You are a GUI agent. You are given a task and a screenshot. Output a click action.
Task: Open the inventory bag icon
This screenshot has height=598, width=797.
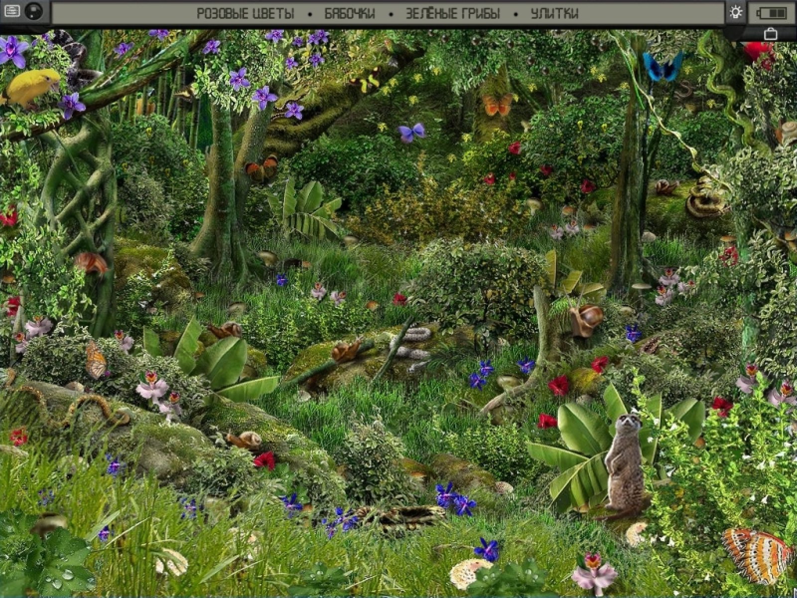point(771,34)
